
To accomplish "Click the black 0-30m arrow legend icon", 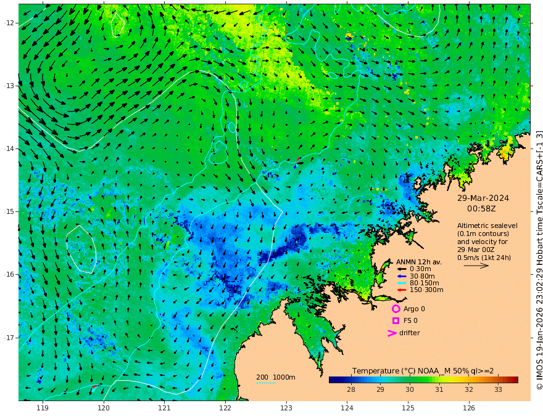I will pos(402,269).
